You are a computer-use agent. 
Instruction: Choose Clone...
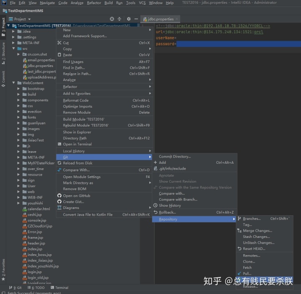pyautogui.click(x=265, y=261)
